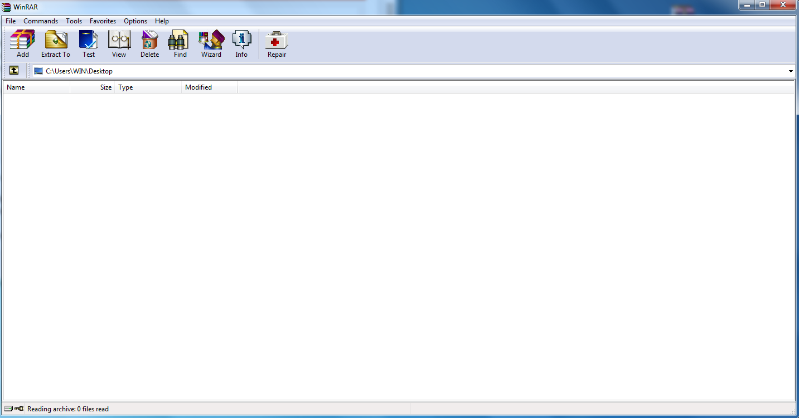The height and width of the screenshot is (418, 799).
Task: Click the drive icon in status bar
Action: [x=8, y=409]
